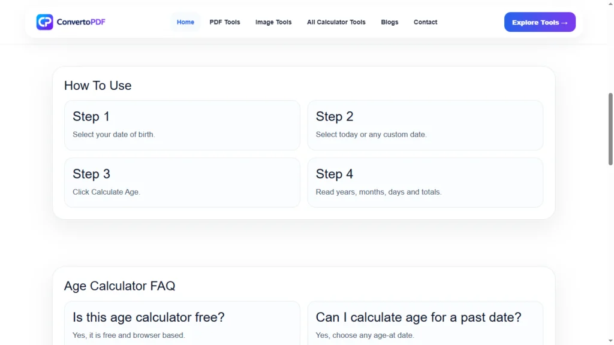
Task: Click 'Click Calculate Age.' text
Action: click(x=106, y=192)
